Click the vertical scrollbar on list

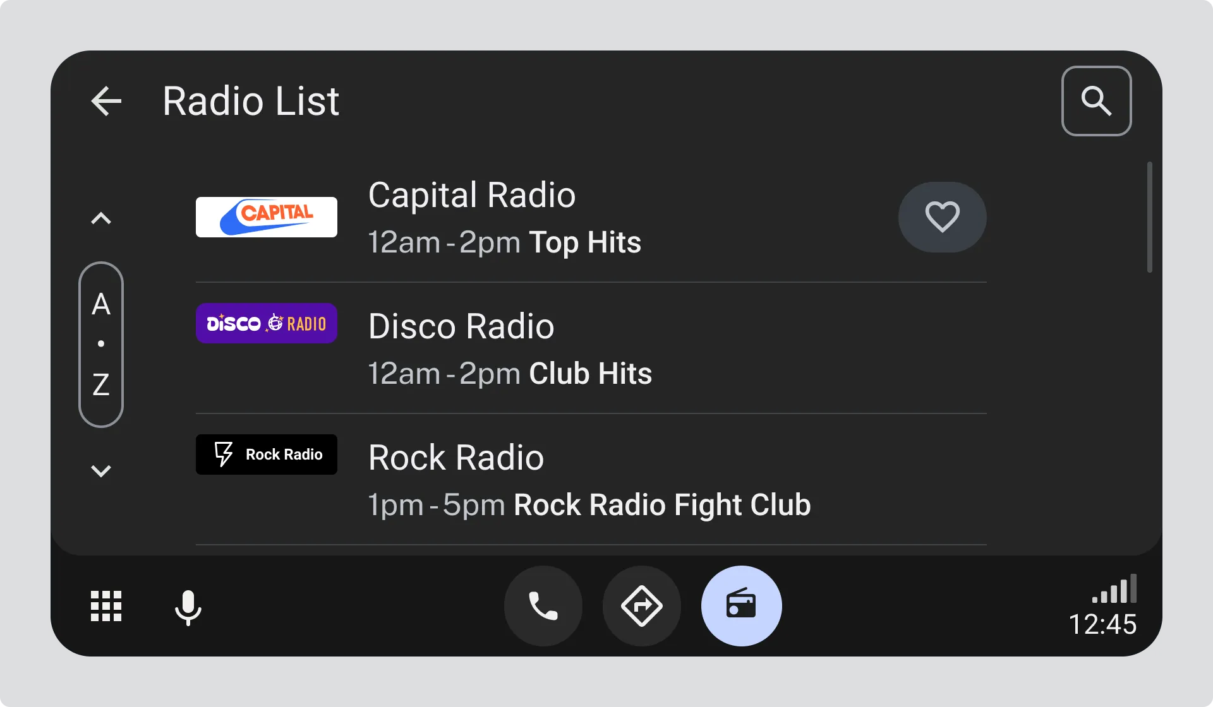coord(1149,217)
